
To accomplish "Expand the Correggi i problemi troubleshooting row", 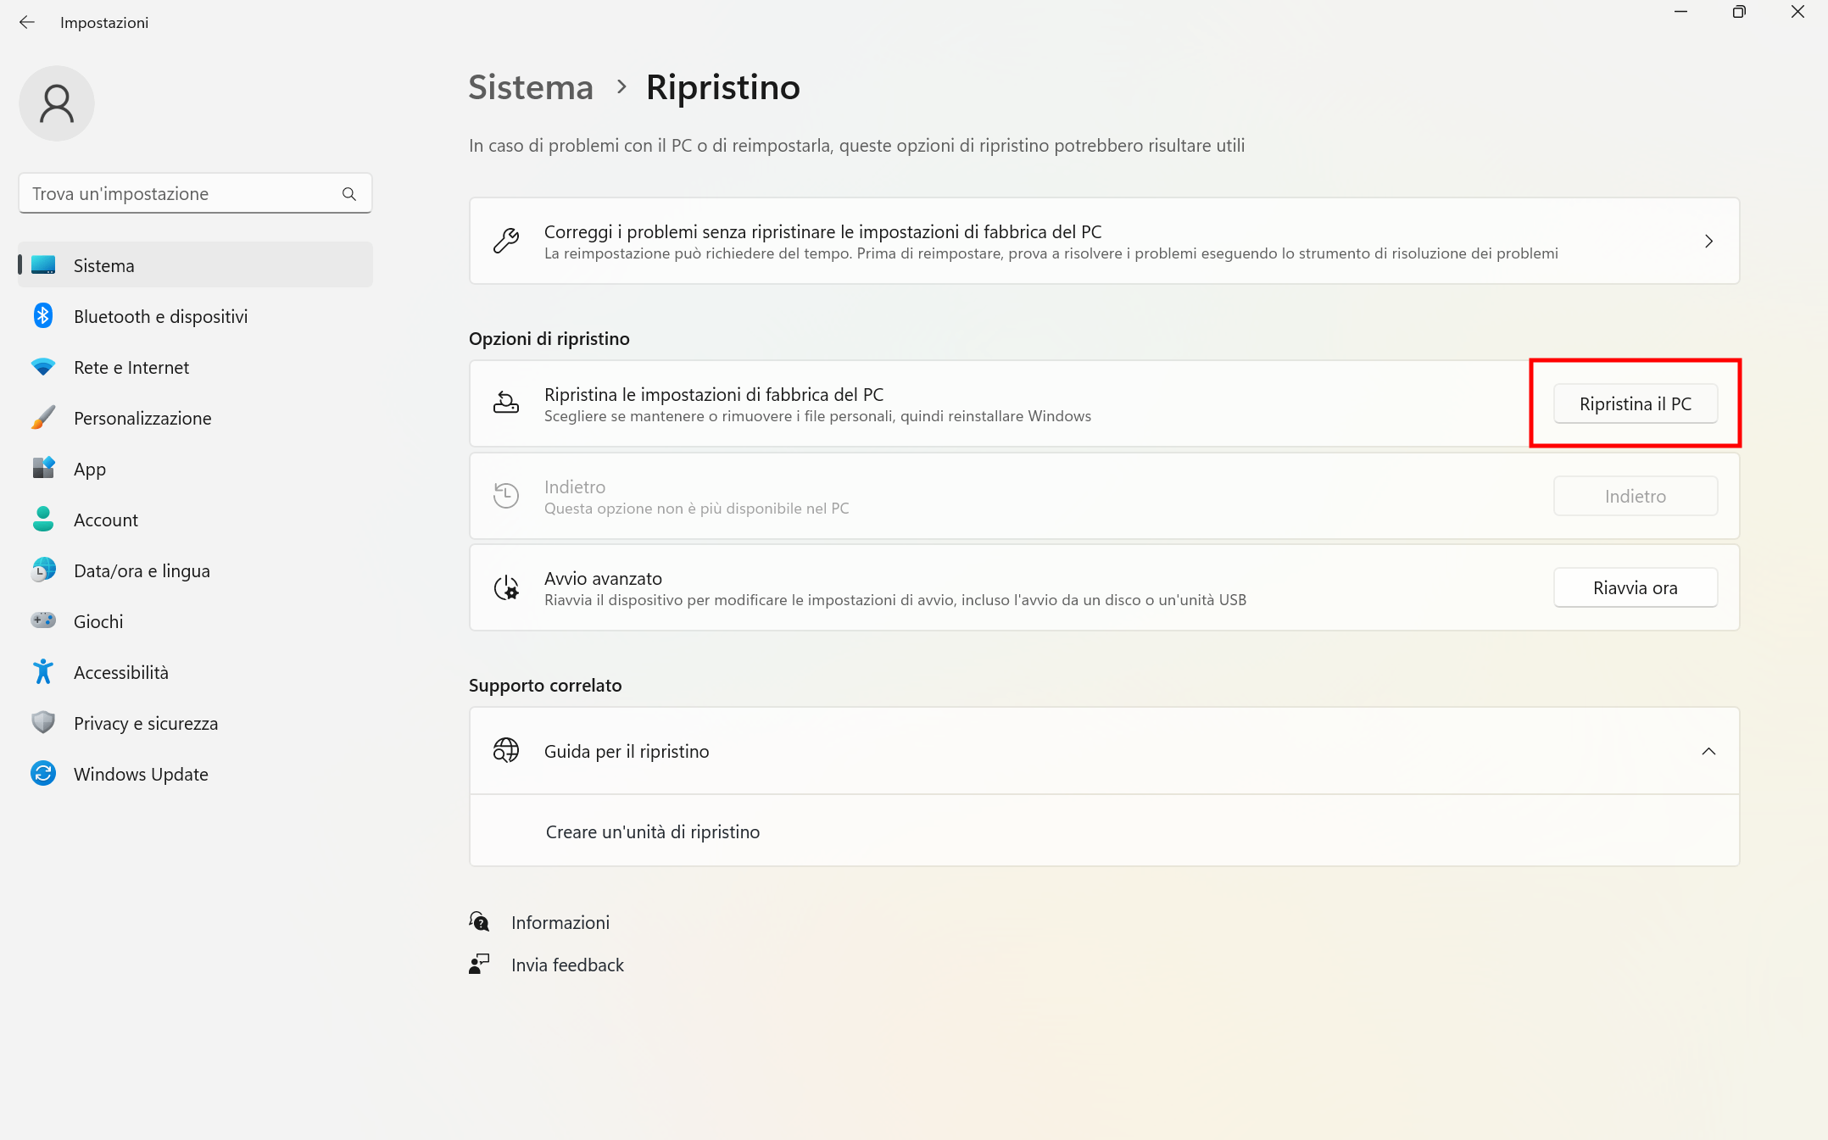I will coord(1708,242).
